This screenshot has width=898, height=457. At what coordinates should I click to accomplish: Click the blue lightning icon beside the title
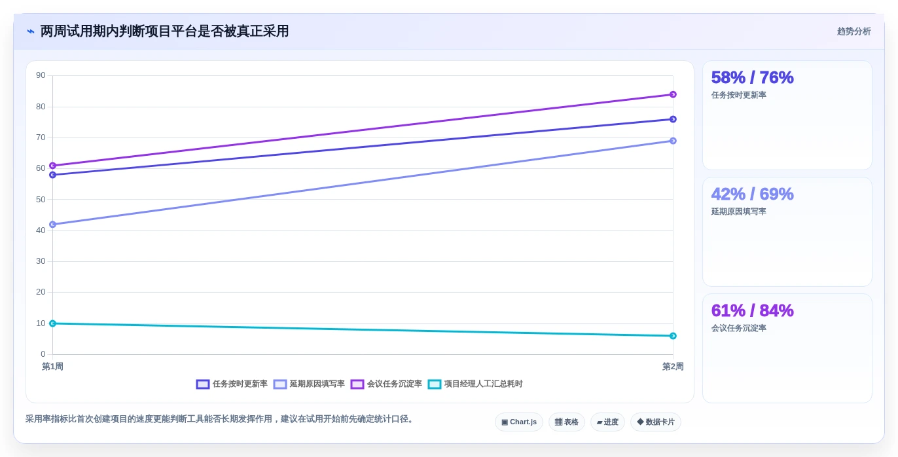(31, 31)
